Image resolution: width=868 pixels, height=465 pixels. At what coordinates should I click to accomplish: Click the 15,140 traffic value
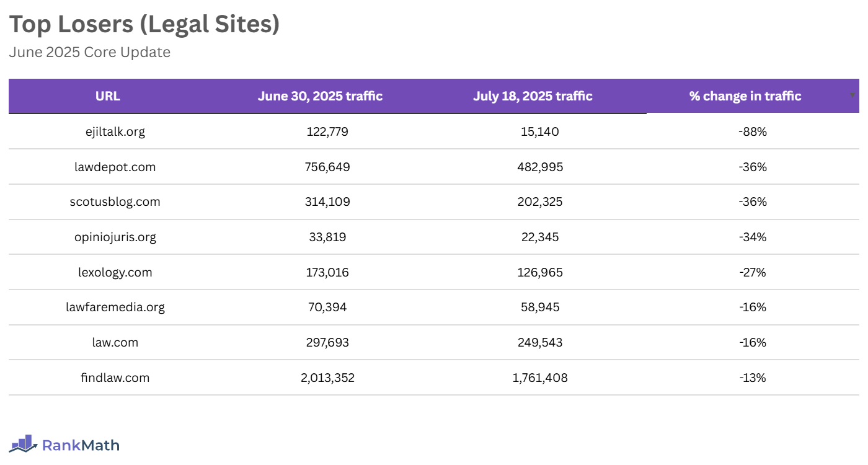tap(540, 131)
